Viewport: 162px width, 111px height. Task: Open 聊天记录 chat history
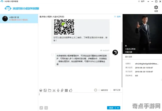point(117,90)
